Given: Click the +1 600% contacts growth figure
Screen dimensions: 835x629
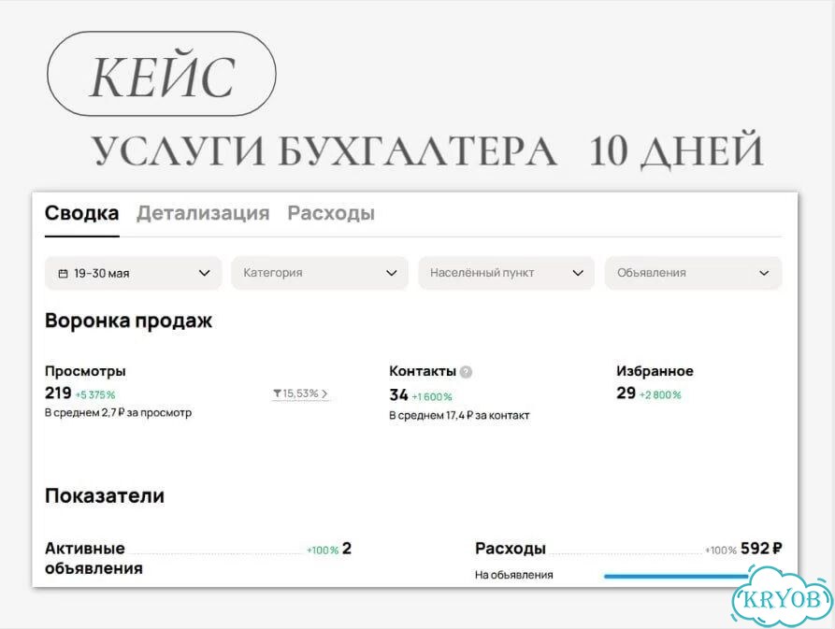Looking at the screenshot, I should pyautogui.click(x=432, y=397).
